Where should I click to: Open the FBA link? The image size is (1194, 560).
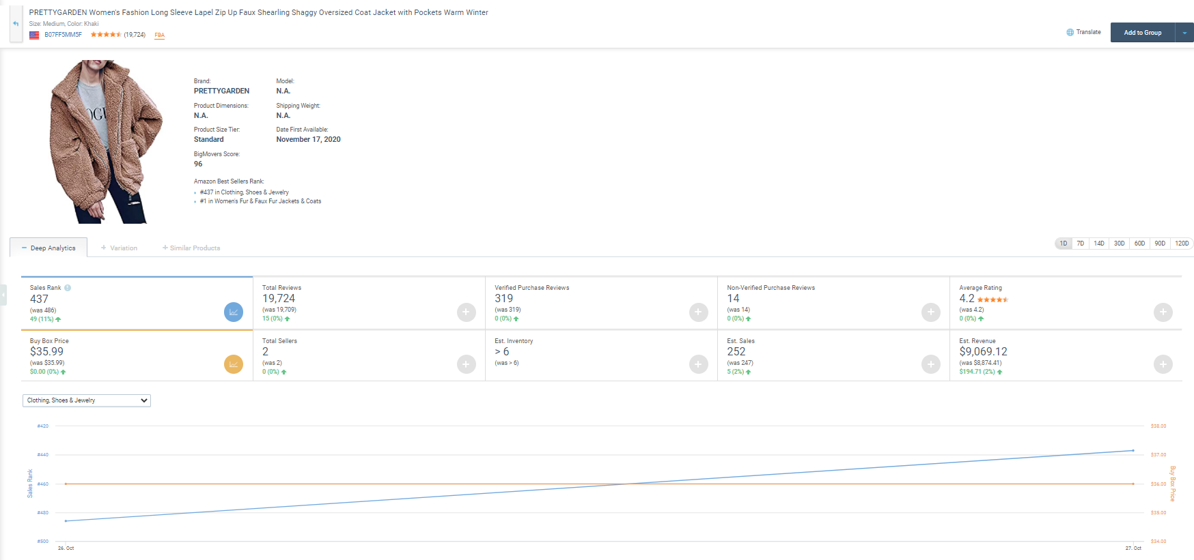point(159,35)
